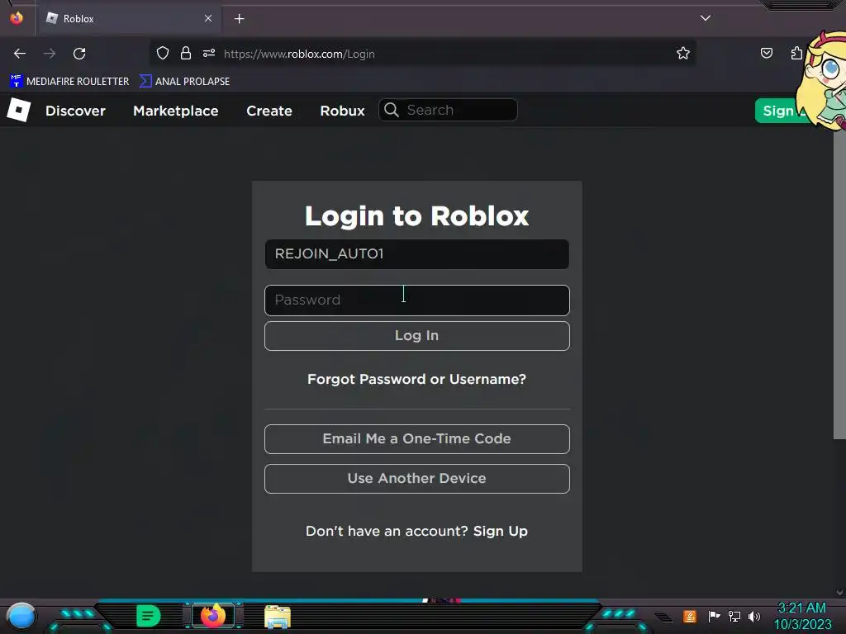Show site security info via the padlock
Screen dimensions: 846x634
(x=186, y=54)
